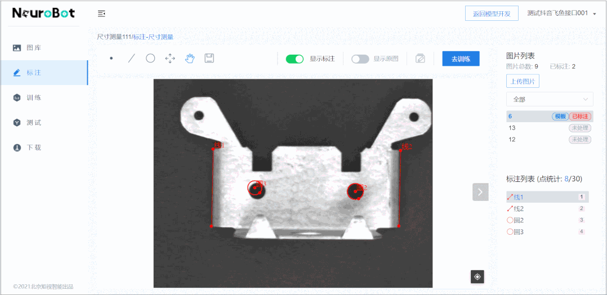Select the line drawing tool
The image size is (607, 295).
131,59
